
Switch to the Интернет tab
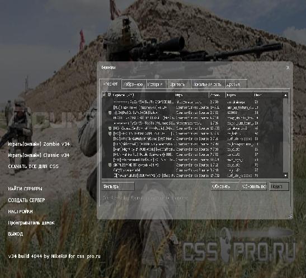(110, 84)
